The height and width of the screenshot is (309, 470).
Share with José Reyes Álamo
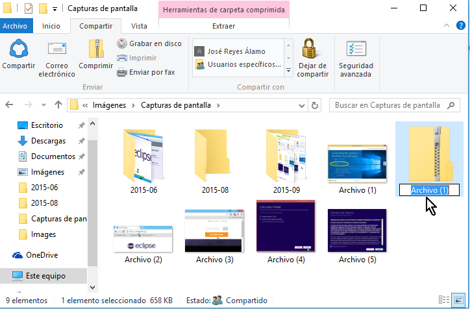click(230, 51)
